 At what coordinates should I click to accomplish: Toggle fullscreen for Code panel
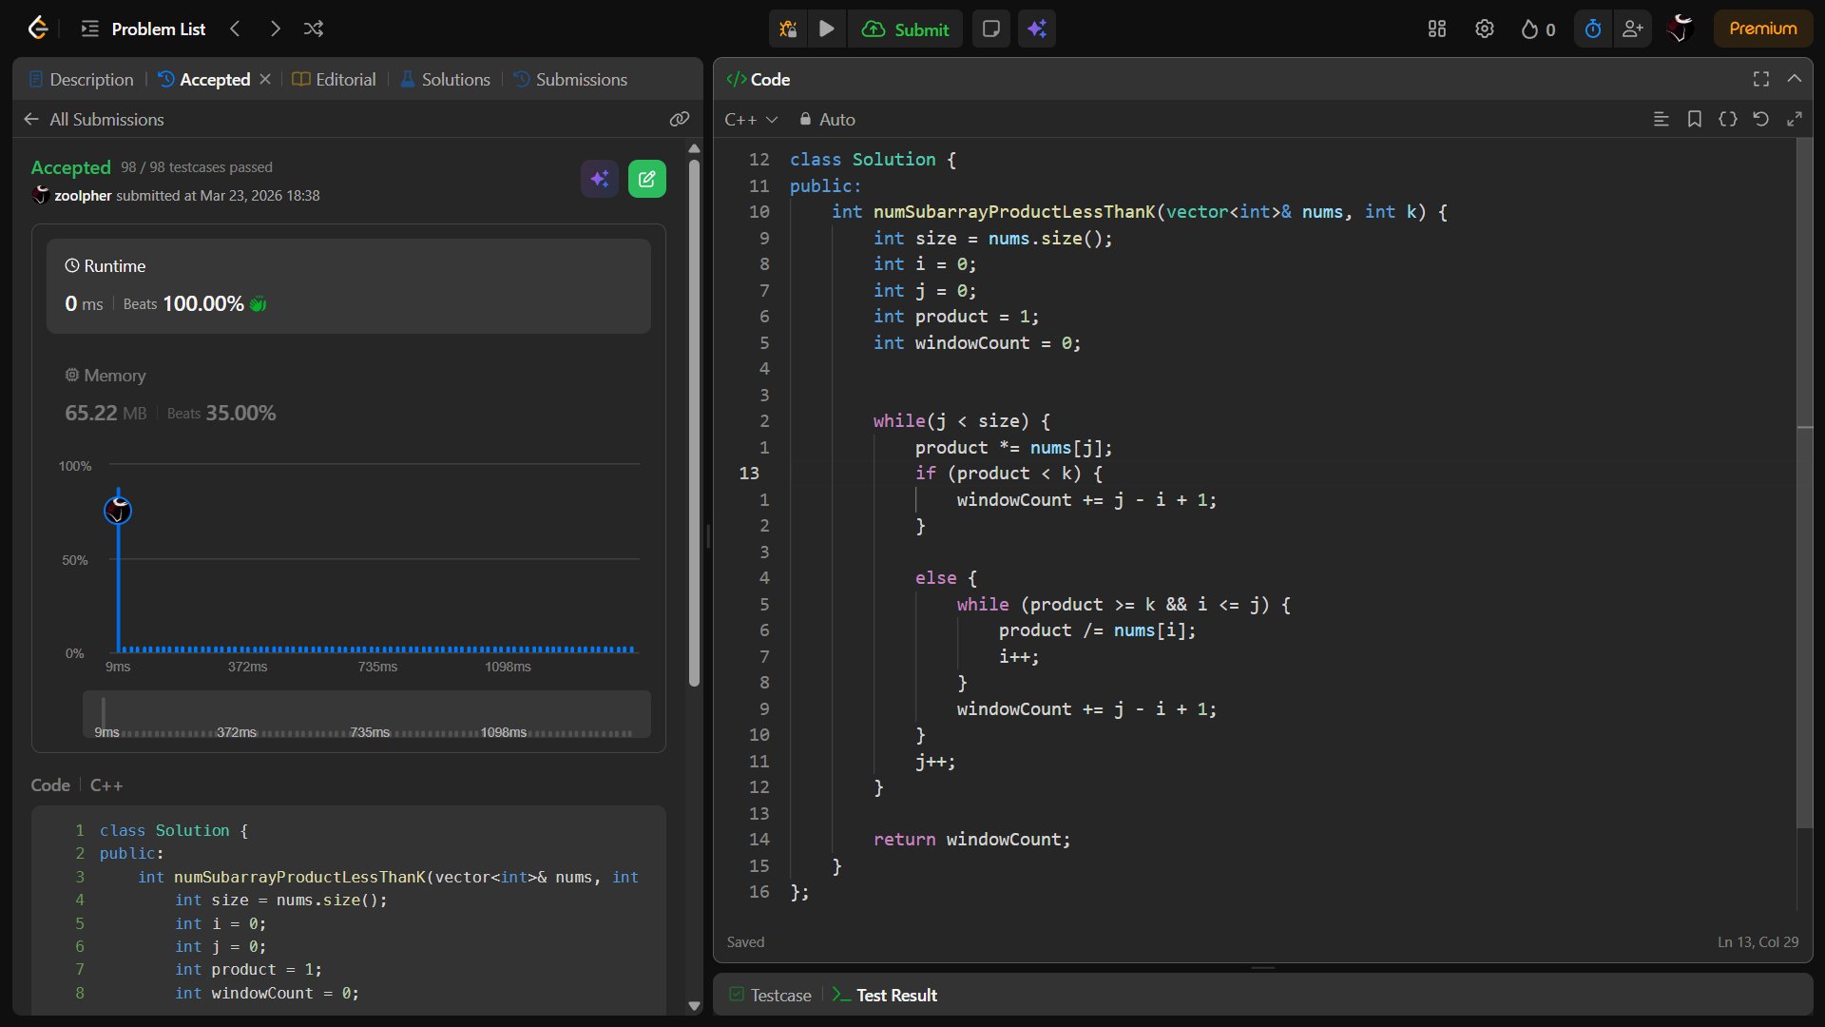click(1760, 79)
